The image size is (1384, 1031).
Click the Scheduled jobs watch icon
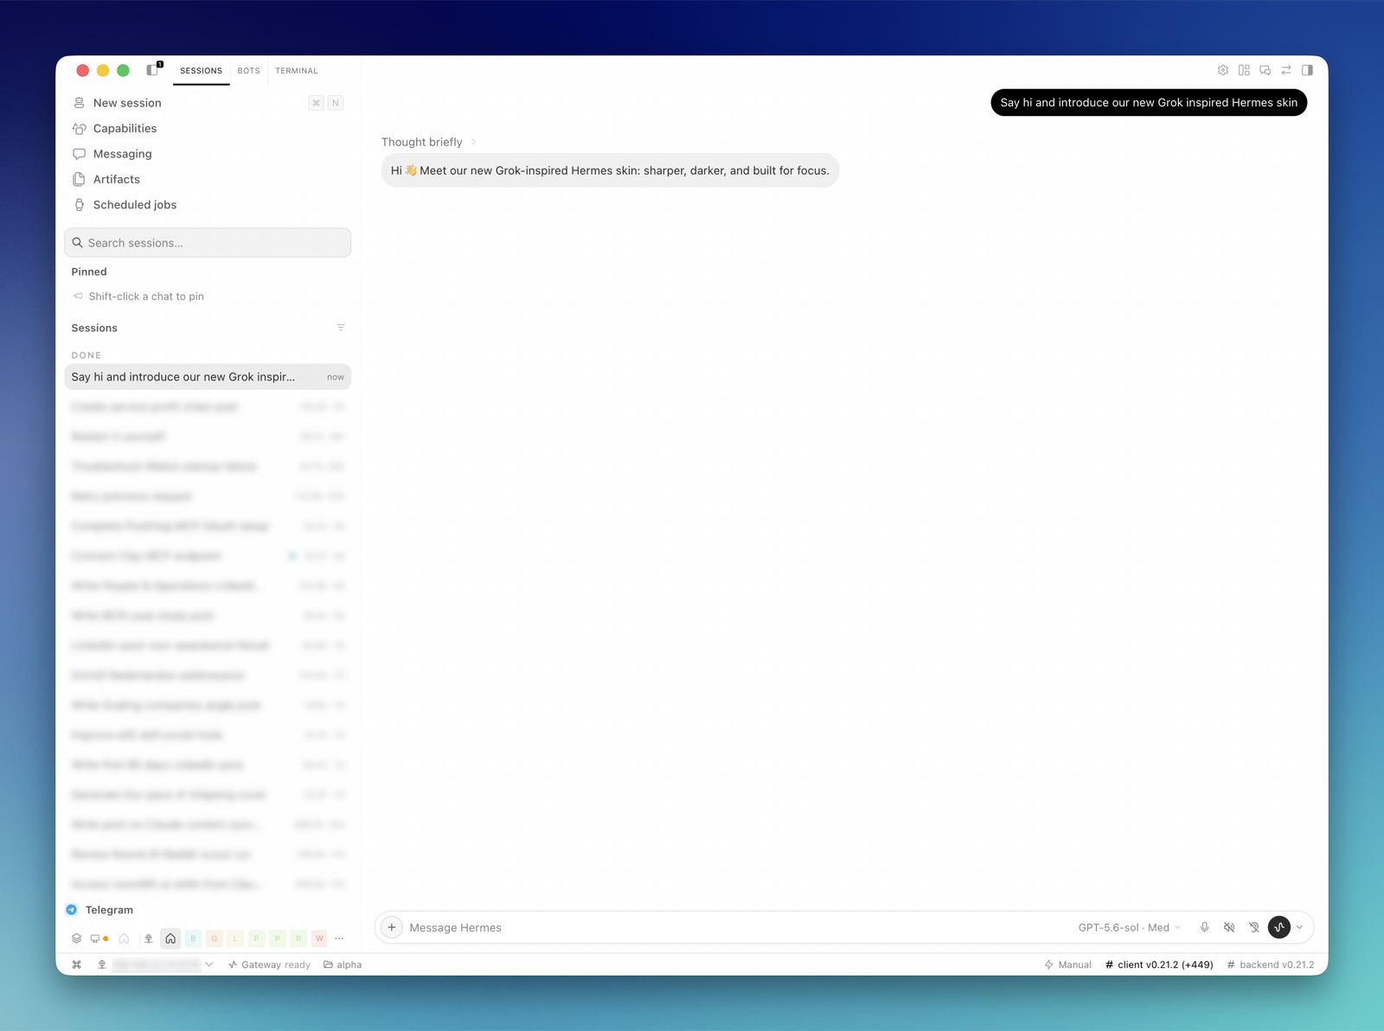pyautogui.click(x=79, y=205)
